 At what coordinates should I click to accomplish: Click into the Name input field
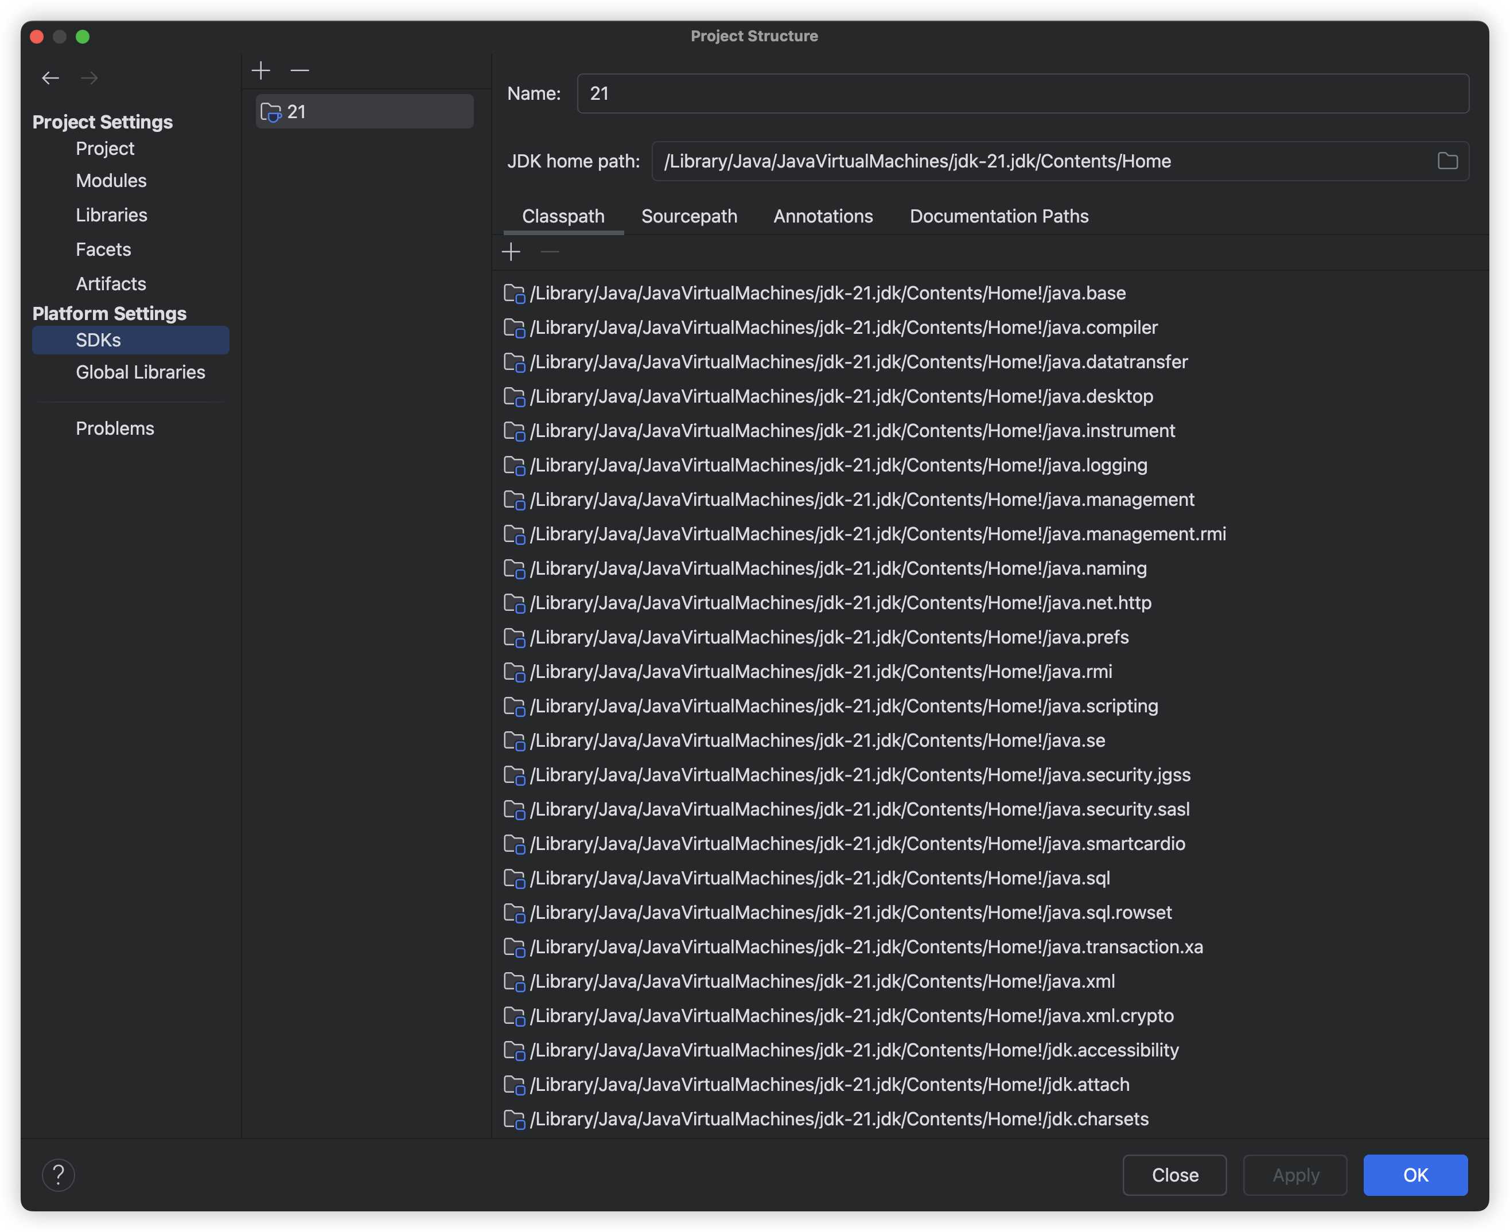pos(1022,93)
